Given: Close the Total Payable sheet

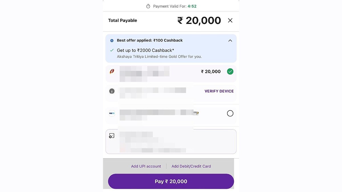Looking at the screenshot, I should tap(230, 20).
